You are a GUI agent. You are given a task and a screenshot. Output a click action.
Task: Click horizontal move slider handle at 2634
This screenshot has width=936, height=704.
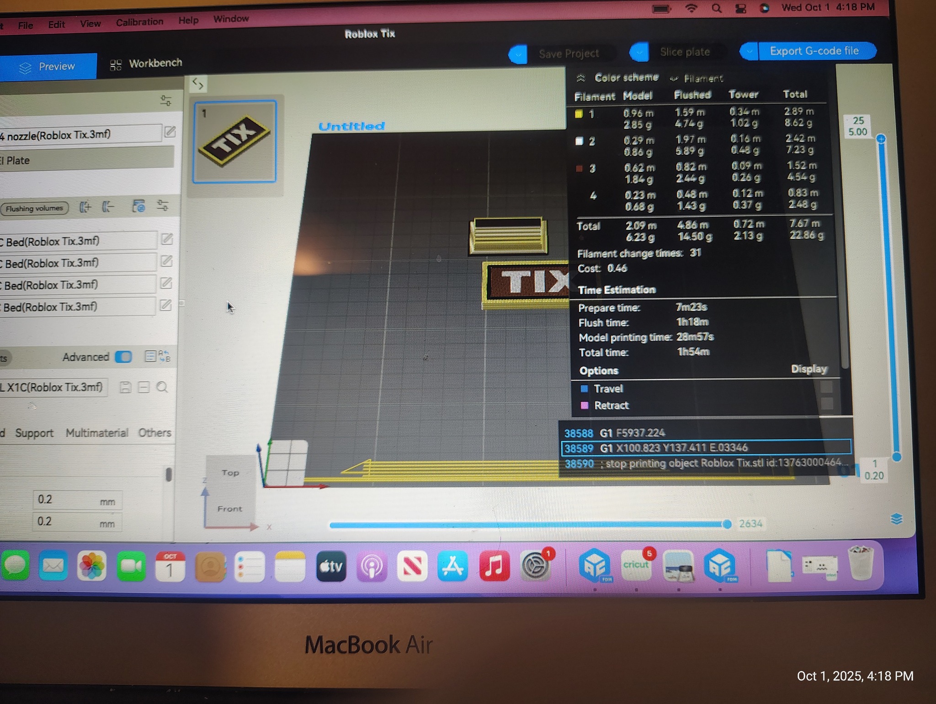727,524
